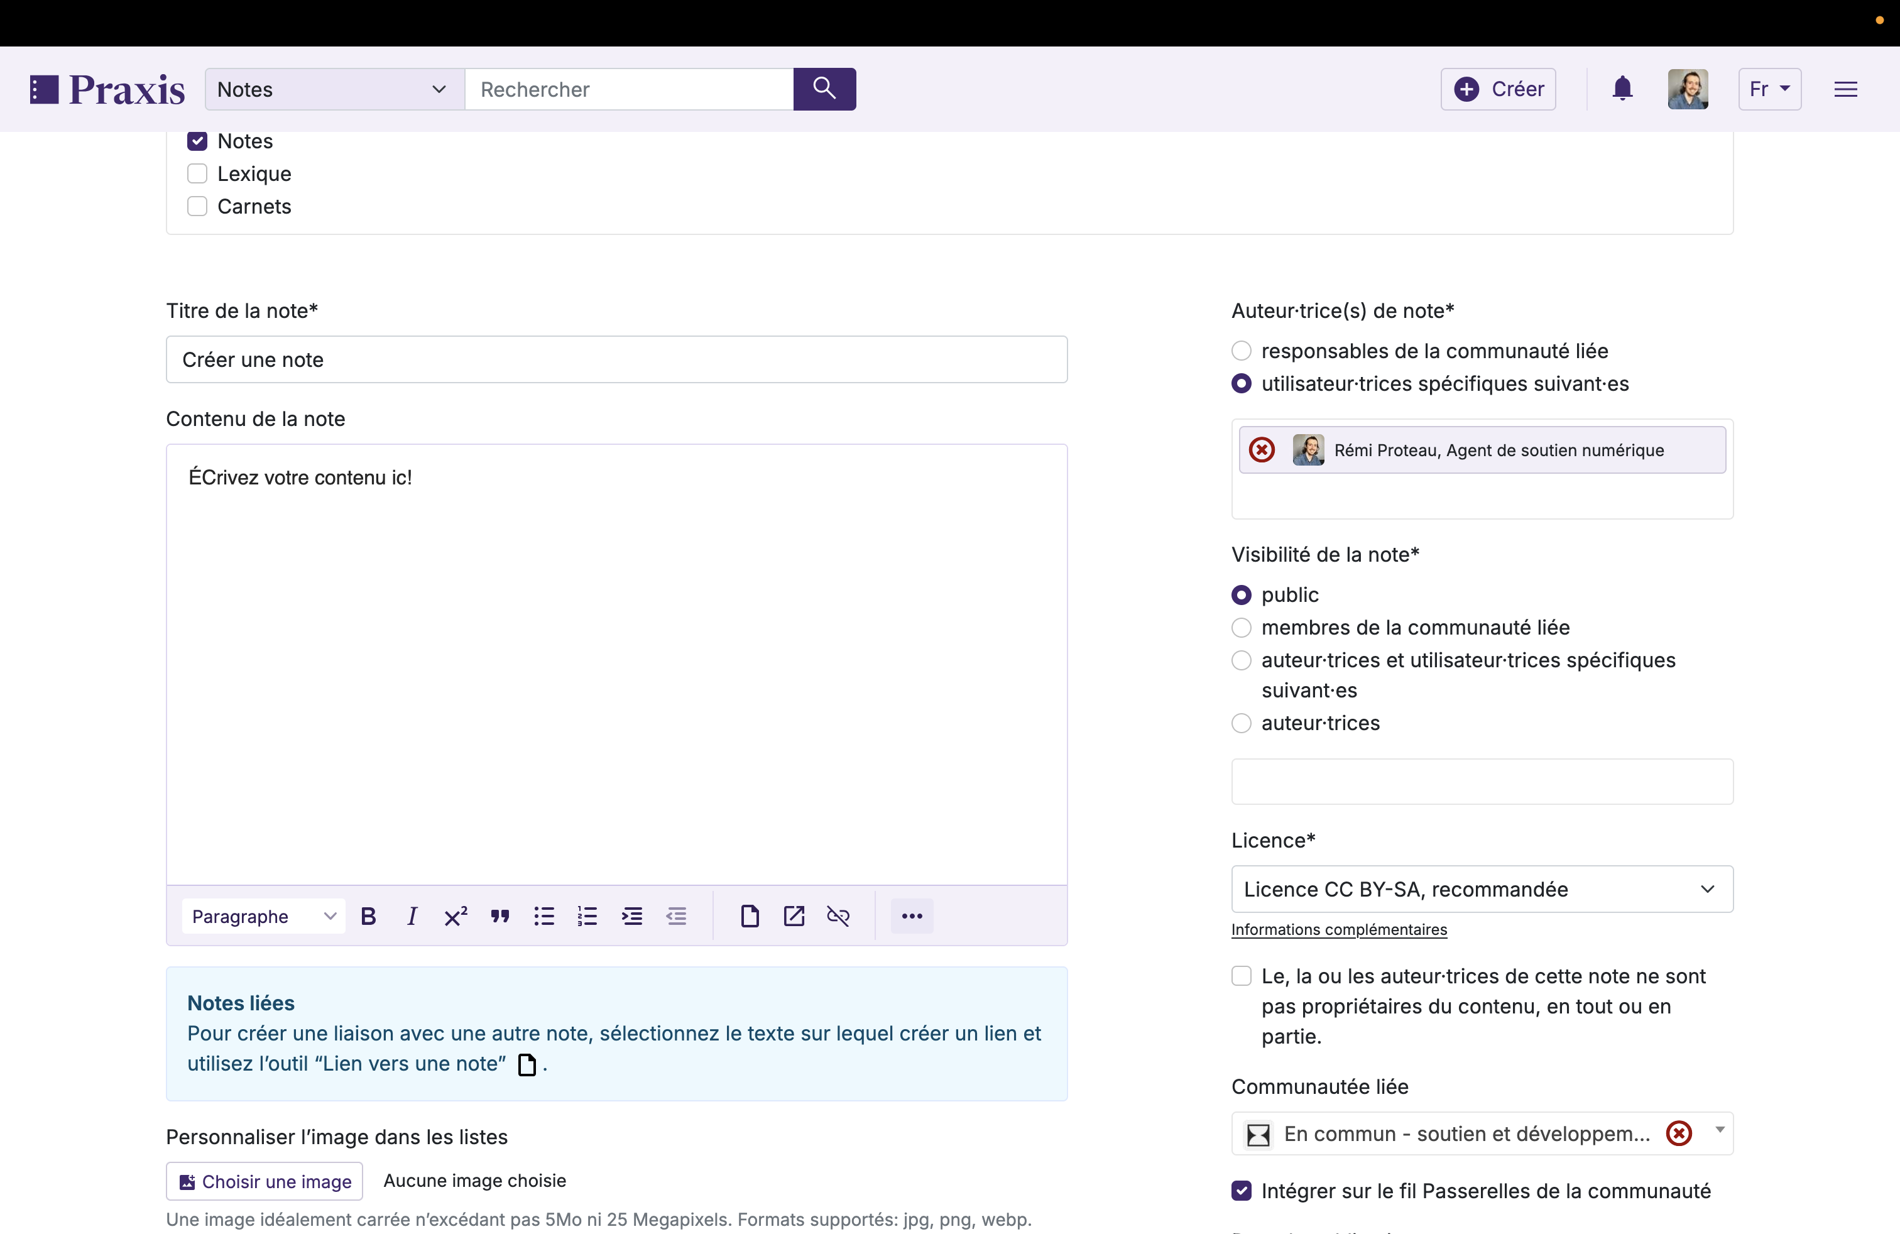Create a bulleted list in editor
1900x1234 pixels.
coord(543,916)
